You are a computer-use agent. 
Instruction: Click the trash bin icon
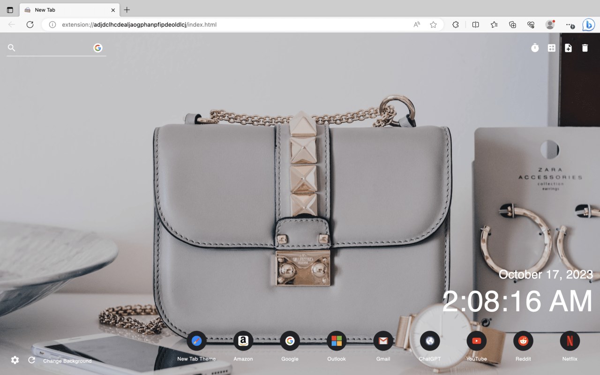585,48
